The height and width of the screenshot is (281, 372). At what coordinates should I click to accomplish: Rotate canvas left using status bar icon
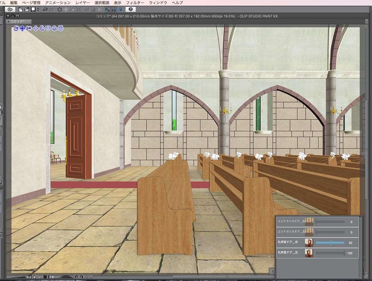click(77, 277)
